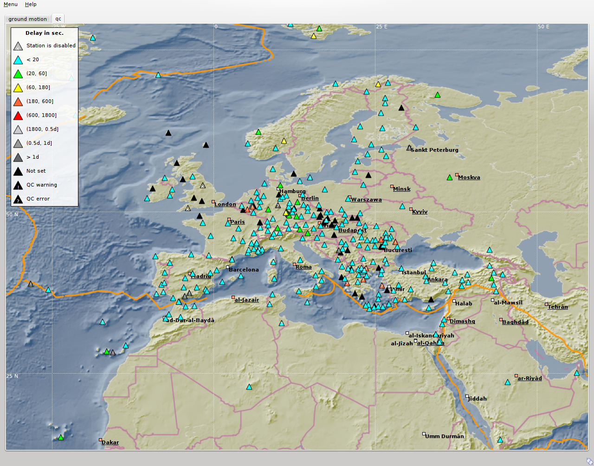Click the green station triangle west of Moskva
Screen dimensions: 594x466
pos(449,178)
